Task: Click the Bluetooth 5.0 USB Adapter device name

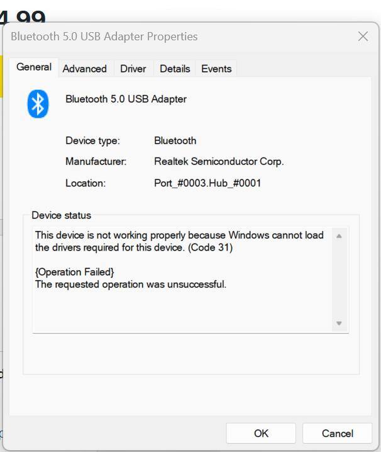Action: tap(126, 99)
